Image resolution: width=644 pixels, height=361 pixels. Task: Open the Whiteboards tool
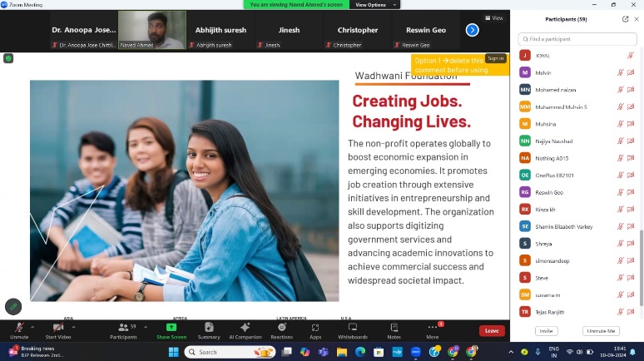tap(353, 331)
